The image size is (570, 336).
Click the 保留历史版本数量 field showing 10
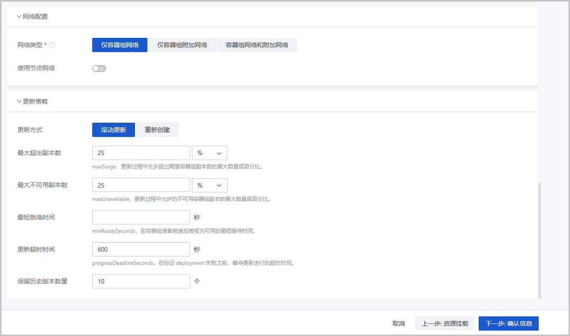tap(141, 282)
